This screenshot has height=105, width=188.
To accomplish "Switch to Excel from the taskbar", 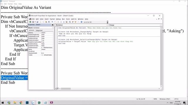I will [x=39, y=102].
